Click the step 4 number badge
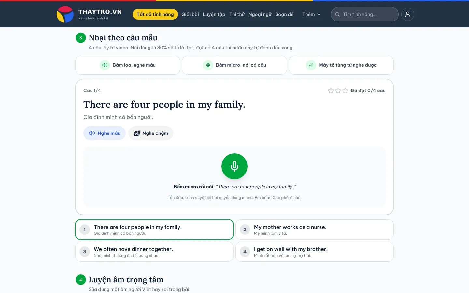This screenshot has width=469, height=293. click(x=81, y=280)
